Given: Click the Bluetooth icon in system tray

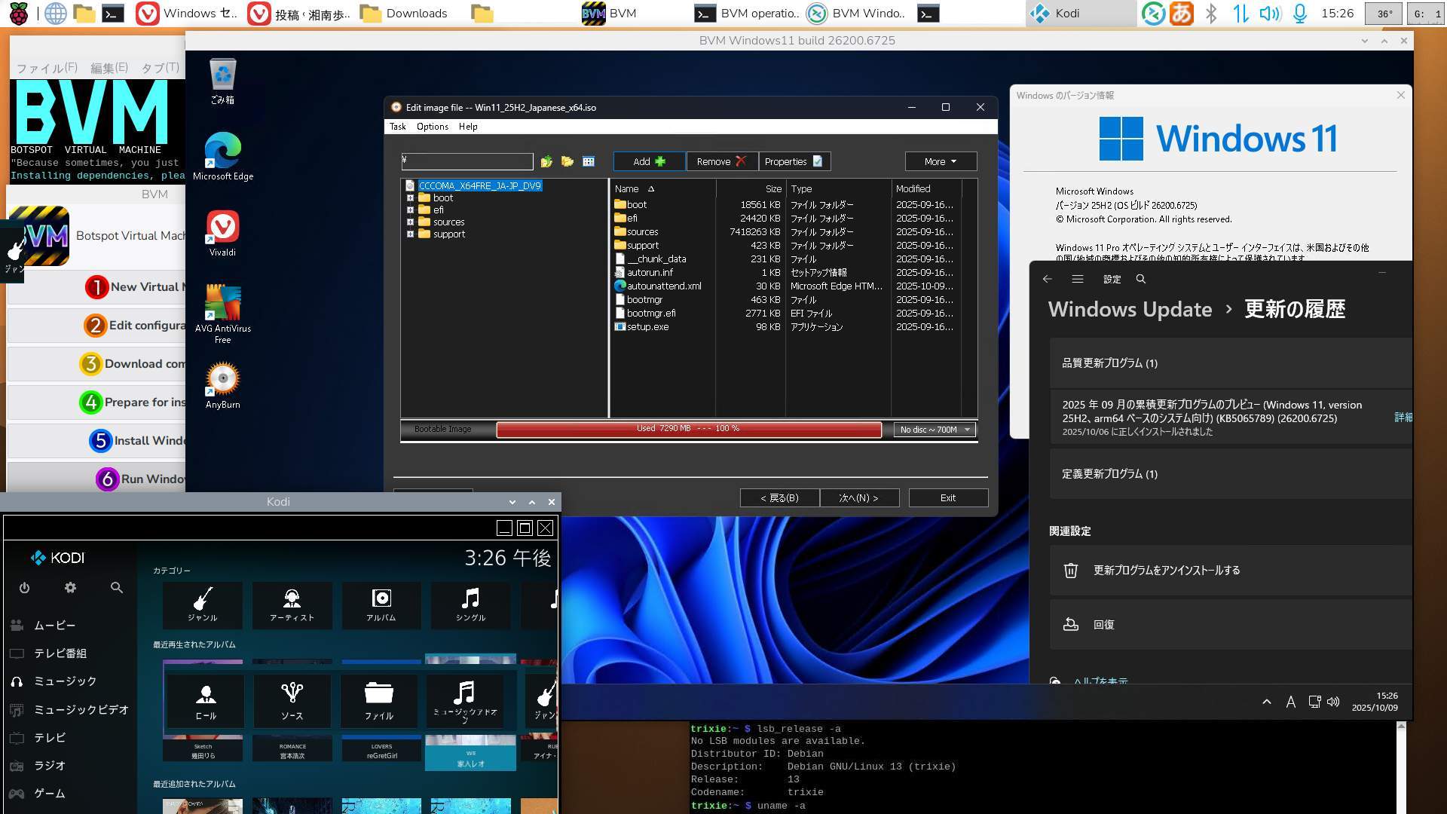Looking at the screenshot, I should click(1210, 14).
